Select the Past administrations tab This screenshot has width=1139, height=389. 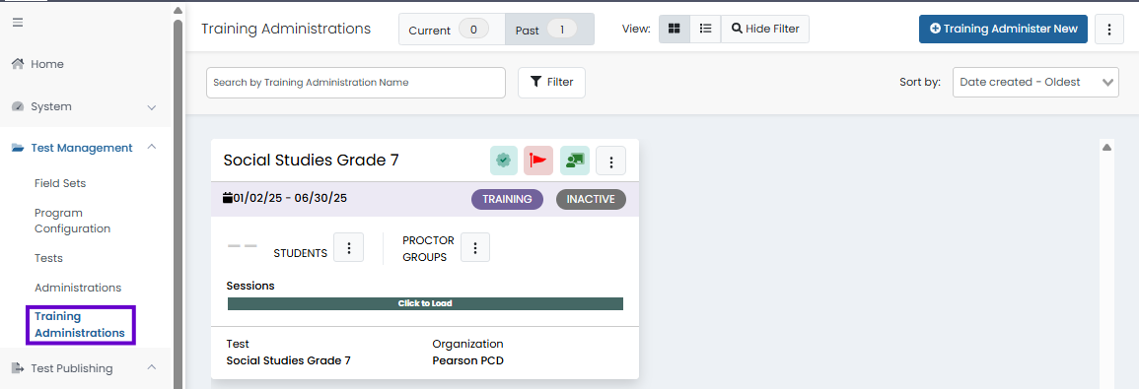point(549,30)
